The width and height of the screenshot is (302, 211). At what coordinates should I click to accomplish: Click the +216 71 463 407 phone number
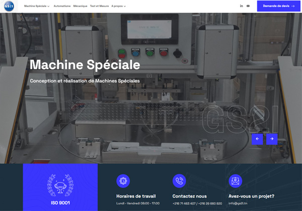[184, 203]
